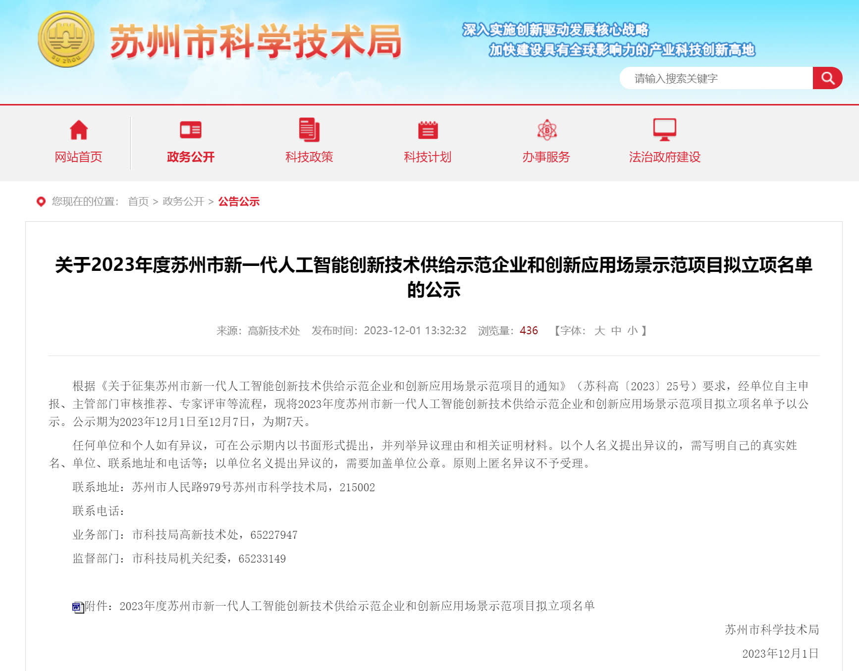The image size is (859, 671).
Task: Click the Word file attachment icon
Action: 78,607
